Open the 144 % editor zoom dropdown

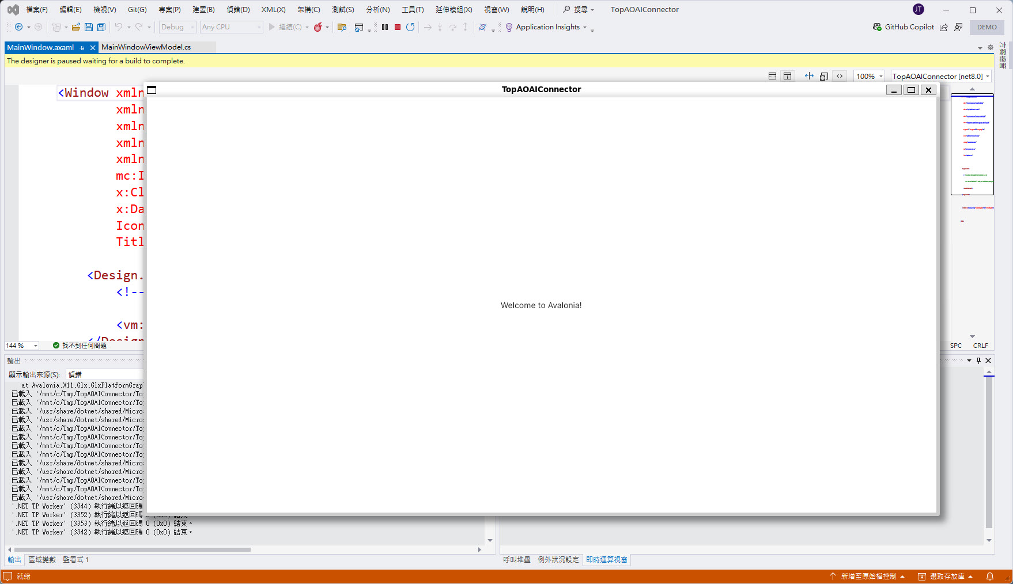tap(22, 346)
